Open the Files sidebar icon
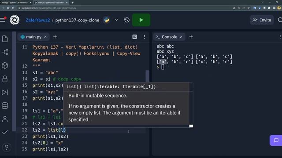Viewport: 282px width, 158px height. (x=5, y=39)
